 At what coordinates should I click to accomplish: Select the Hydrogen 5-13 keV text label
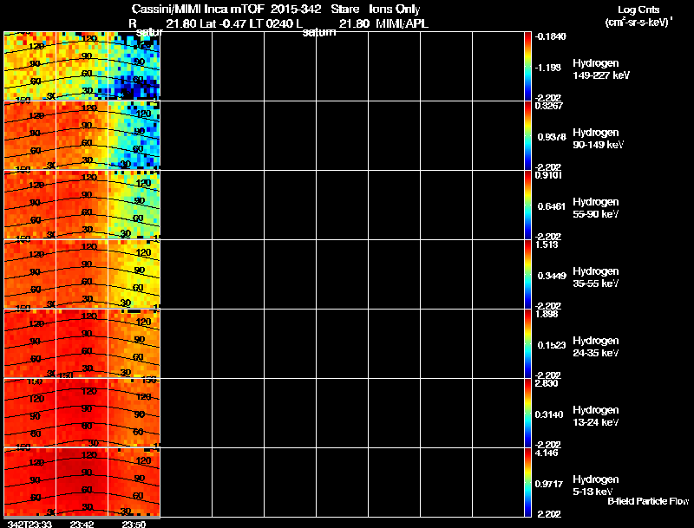[x=597, y=486]
